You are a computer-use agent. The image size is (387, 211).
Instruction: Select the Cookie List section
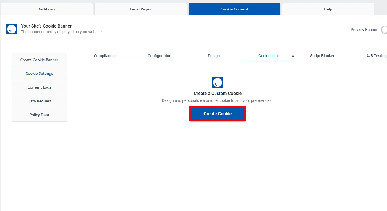pyautogui.click(x=268, y=56)
